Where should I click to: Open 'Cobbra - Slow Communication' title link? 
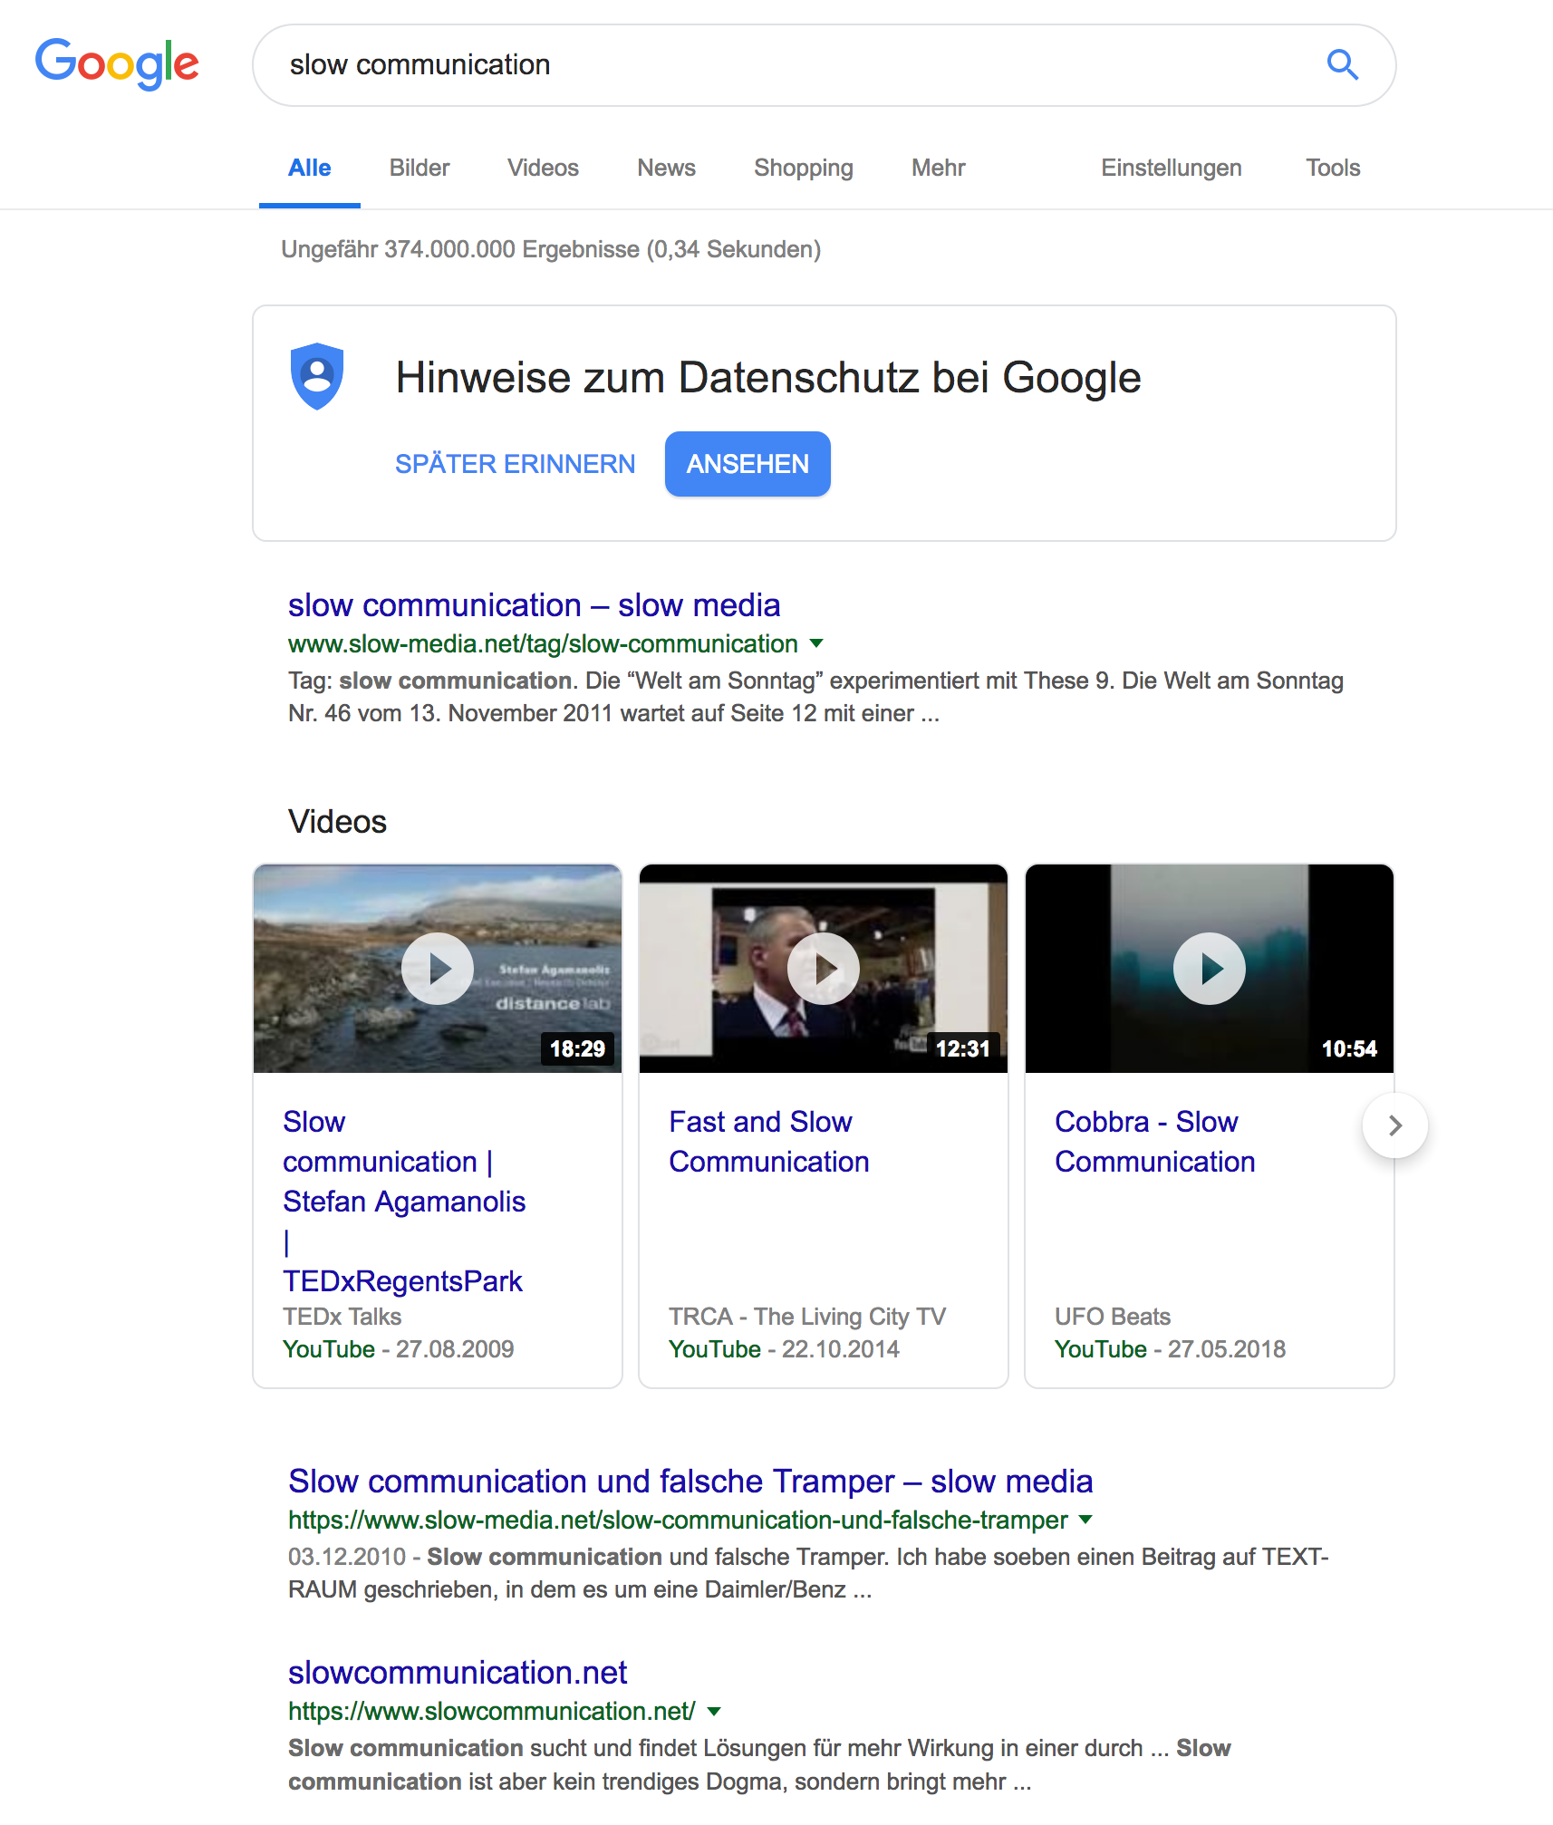pyautogui.click(x=1155, y=1142)
